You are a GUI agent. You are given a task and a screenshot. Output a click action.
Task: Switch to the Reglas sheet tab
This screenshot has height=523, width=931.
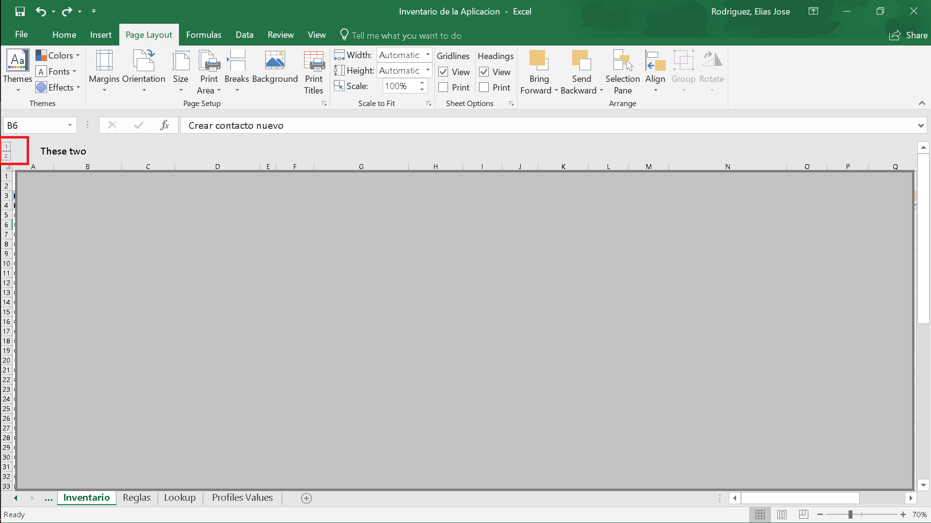tap(137, 498)
